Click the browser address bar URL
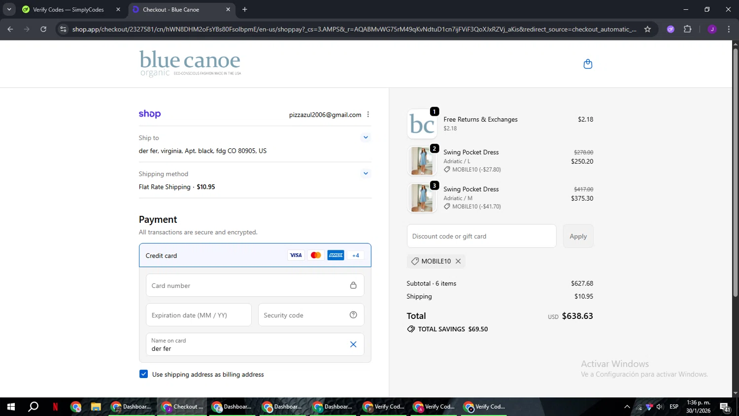The width and height of the screenshot is (739, 416). 354,29
